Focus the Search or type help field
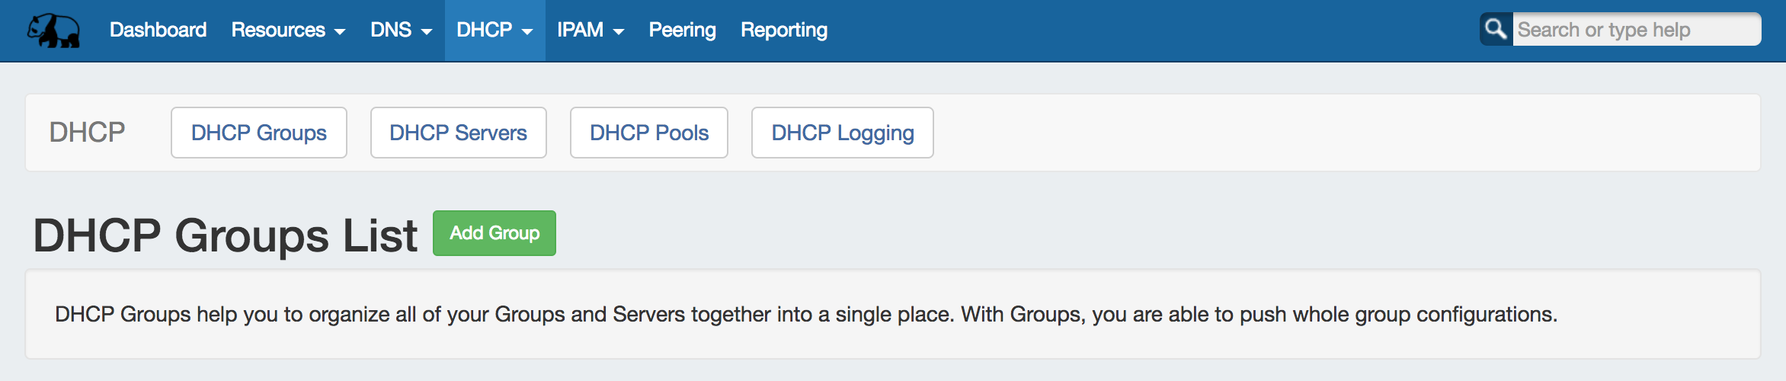The width and height of the screenshot is (1786, 381). [1635, 30]
